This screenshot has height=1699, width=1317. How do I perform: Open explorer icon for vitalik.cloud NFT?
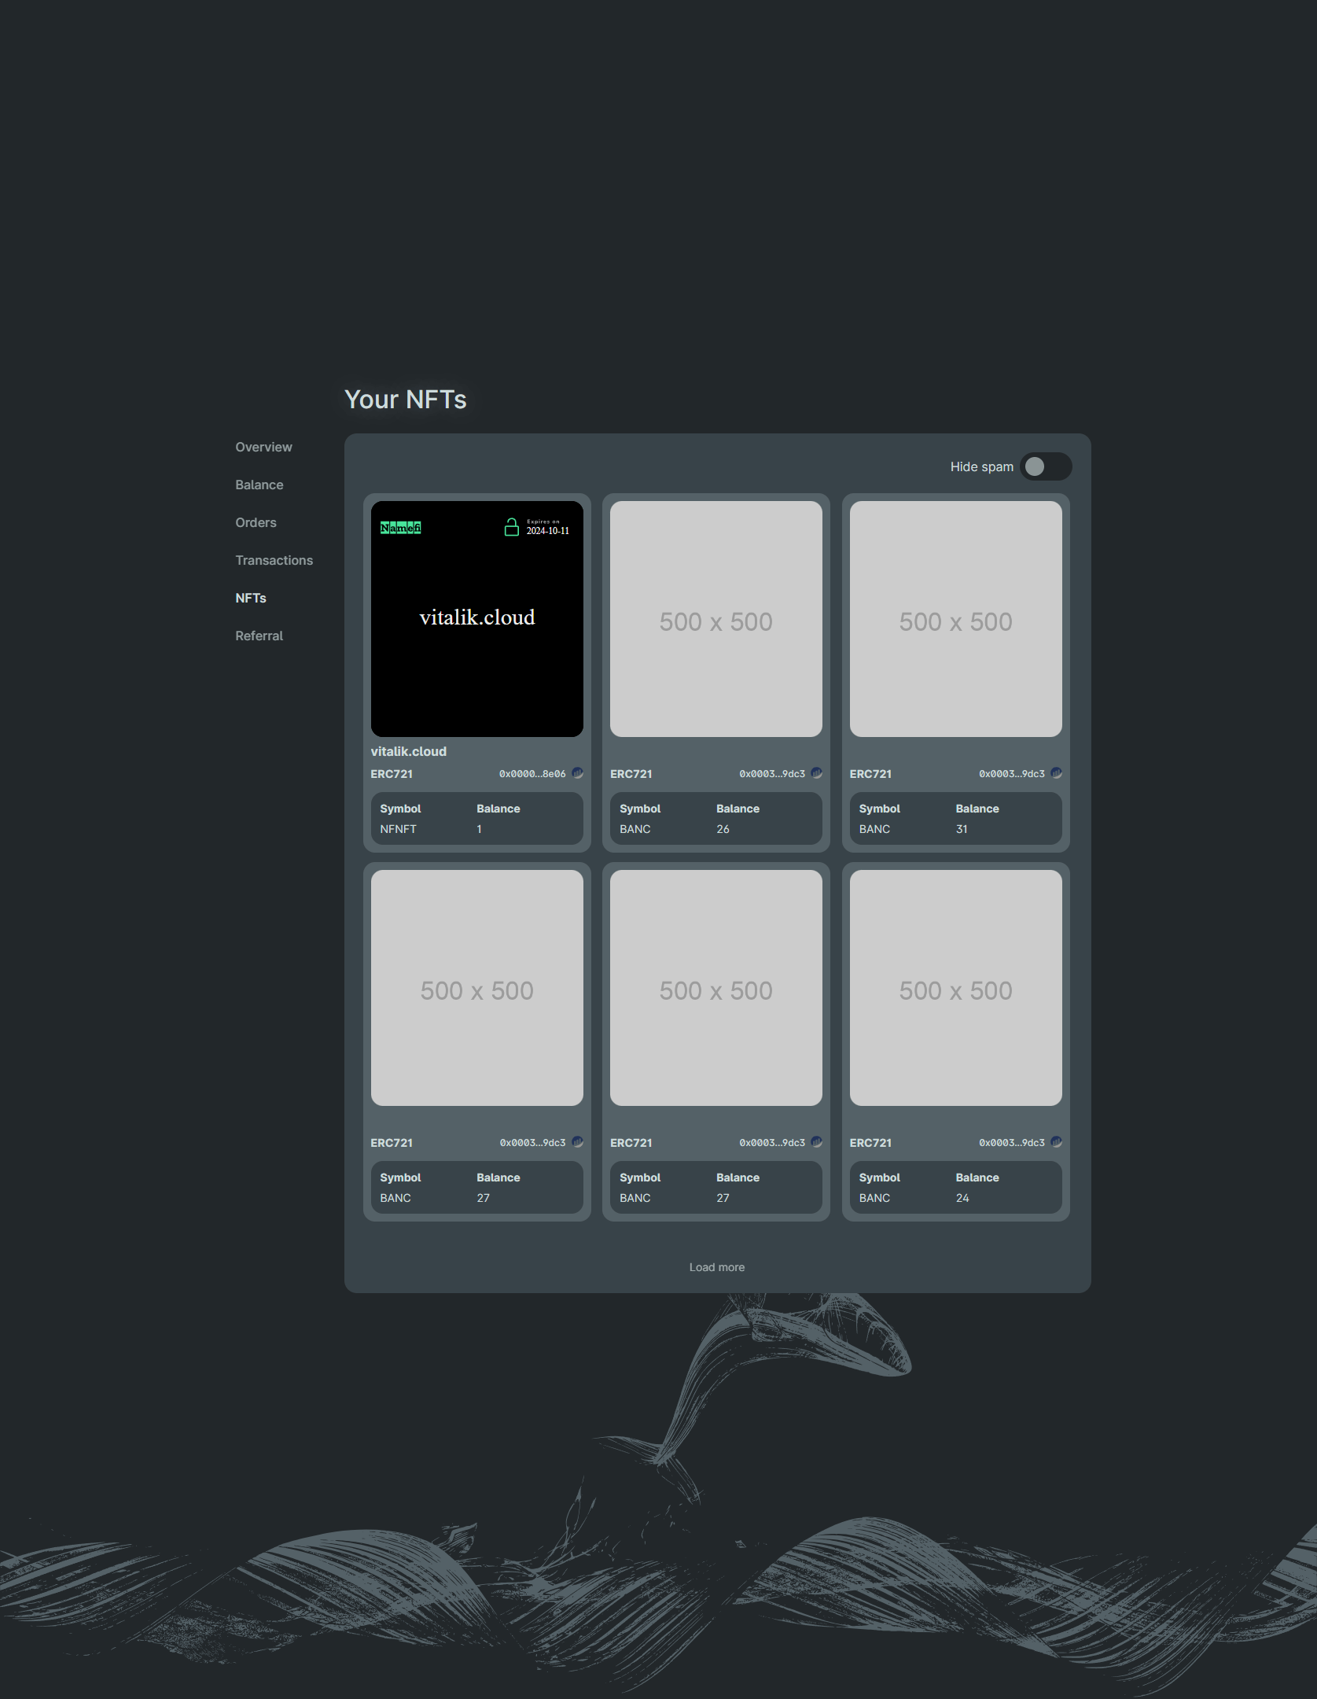[x=578, y=773]
